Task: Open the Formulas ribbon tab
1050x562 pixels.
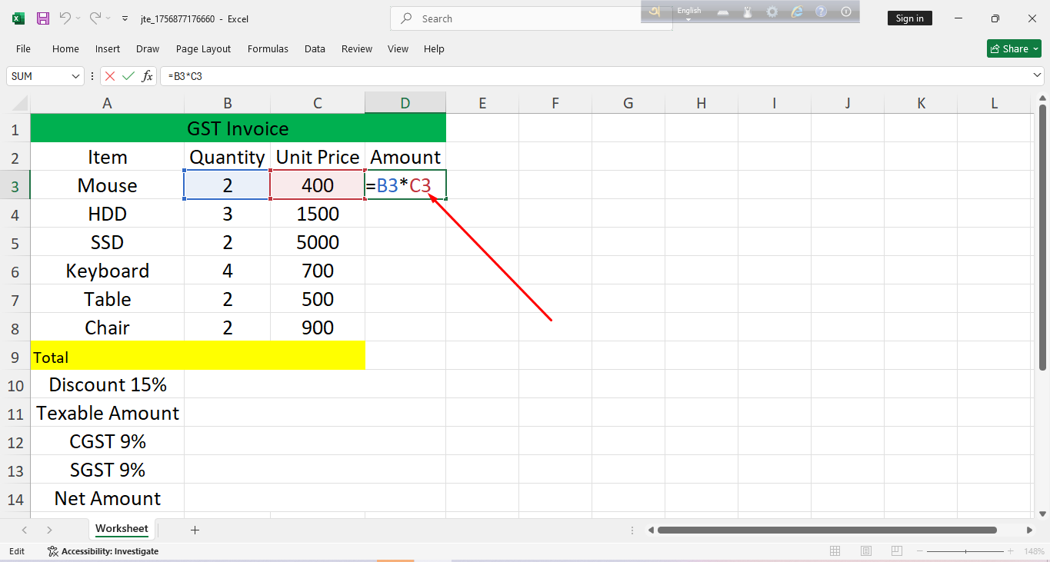Action: click(268, 48)
